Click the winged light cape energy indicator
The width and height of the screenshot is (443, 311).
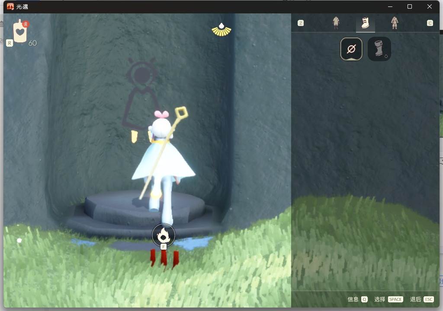pos(221,30)
